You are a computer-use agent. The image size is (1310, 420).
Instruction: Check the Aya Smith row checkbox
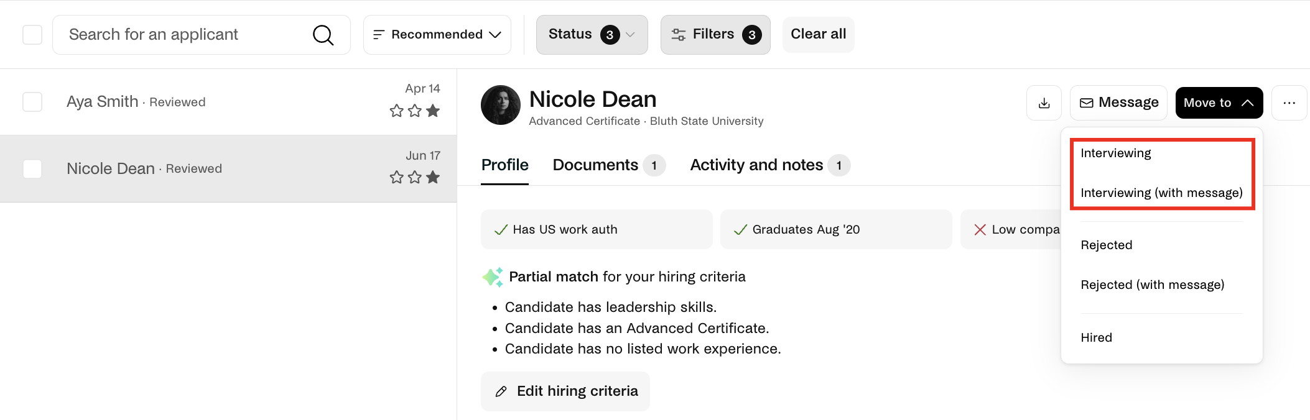(32, 102)
